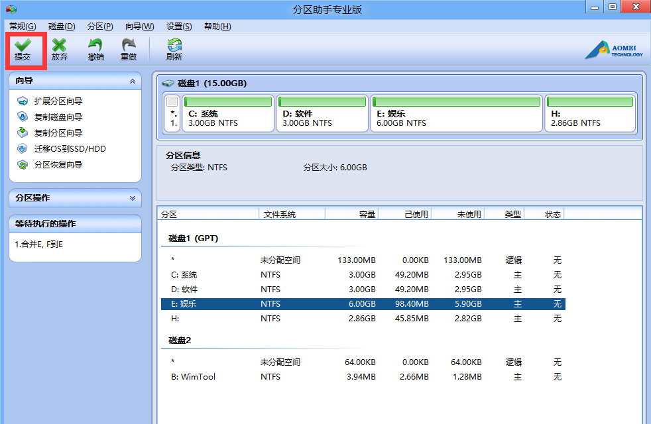Click the 磁盘1 (15.00GB) disk map title

(212, 83)
